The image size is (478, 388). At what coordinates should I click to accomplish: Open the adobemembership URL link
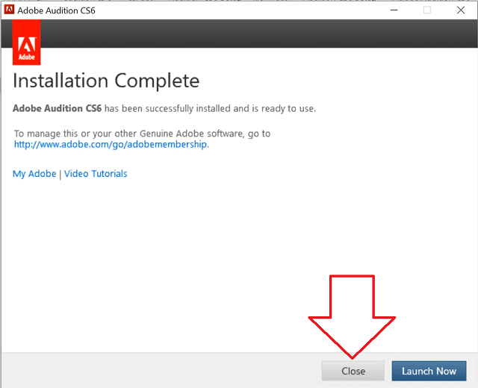[x=111, y=144]
